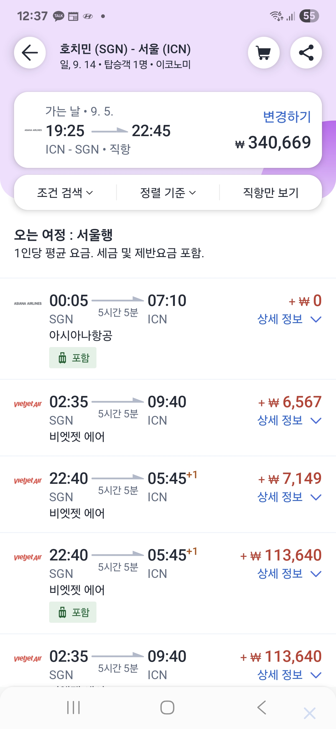Open recent apps in navigation bar

coord(73,708)
